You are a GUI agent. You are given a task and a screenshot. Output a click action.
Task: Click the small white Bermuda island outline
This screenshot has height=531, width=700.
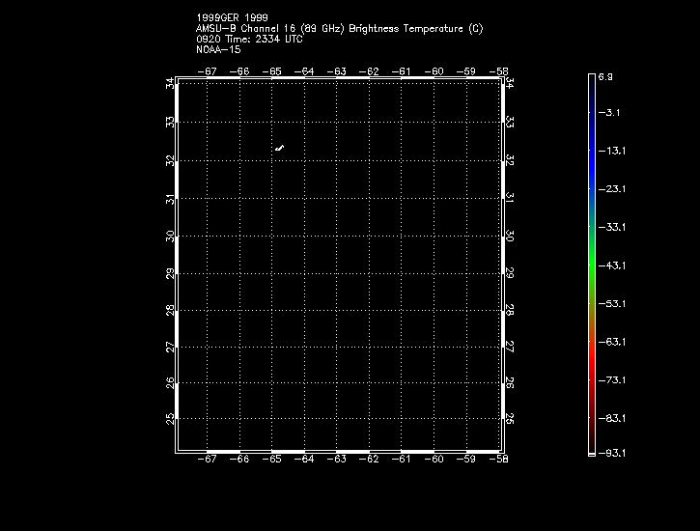pyautogui.click(x=279, y=148)
